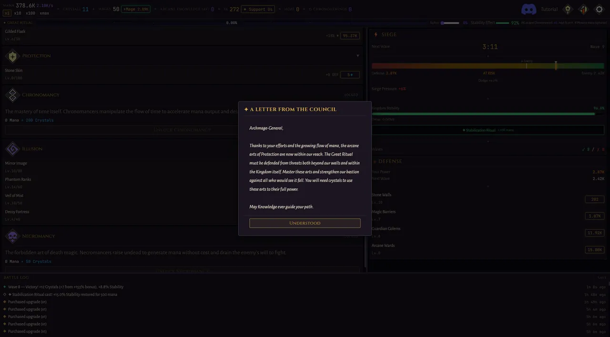Click the Necromancy section heading
The width and height of the screenshot is (610, 337).
39,236
